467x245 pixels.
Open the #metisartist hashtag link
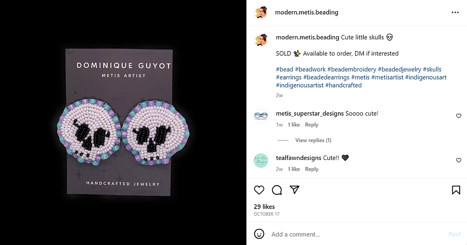pyautogui.click(x=387, y=77)
